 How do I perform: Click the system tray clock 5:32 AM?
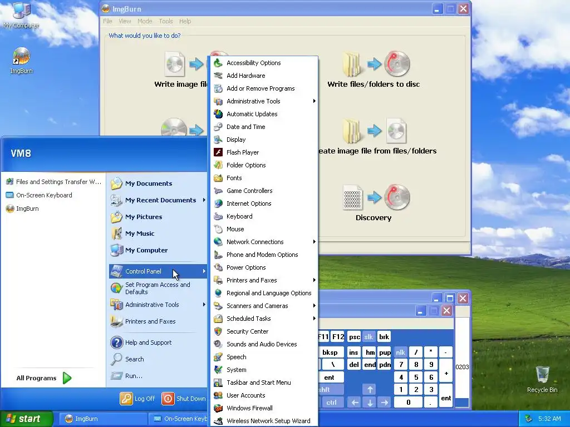549,419
